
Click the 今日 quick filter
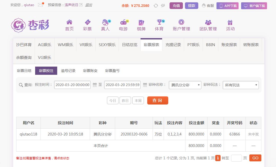tap(113, 100)
